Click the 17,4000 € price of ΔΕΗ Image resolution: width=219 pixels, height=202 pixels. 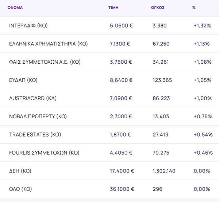point(122,171)
